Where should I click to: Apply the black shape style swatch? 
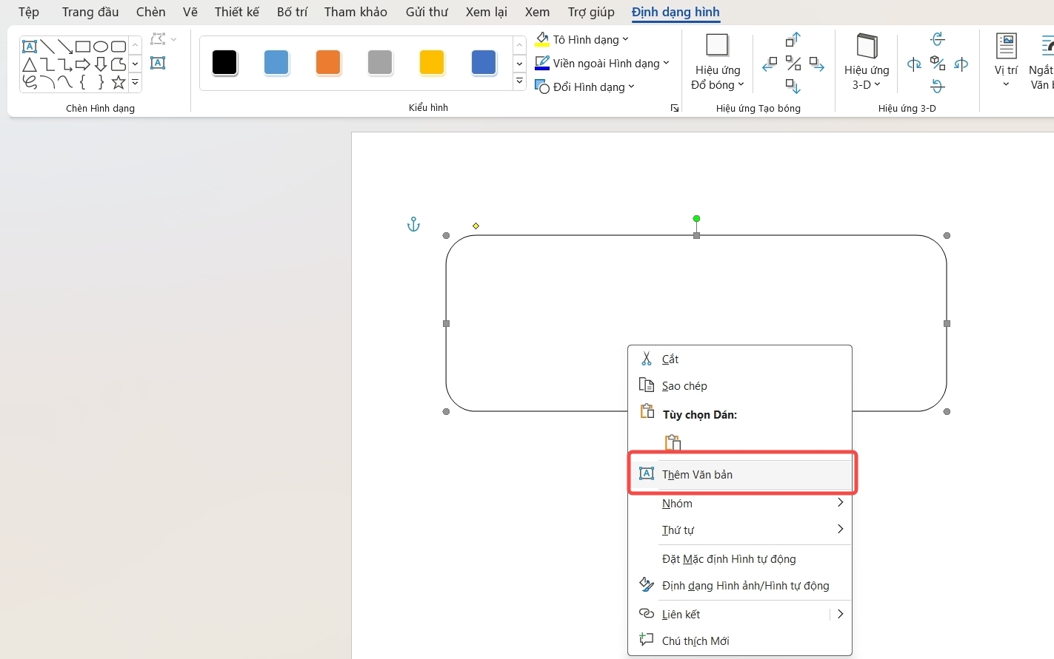[224, 63]
